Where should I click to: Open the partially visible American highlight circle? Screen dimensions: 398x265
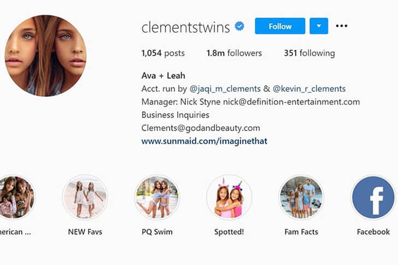pyautogui.click(x=16, y=197)
